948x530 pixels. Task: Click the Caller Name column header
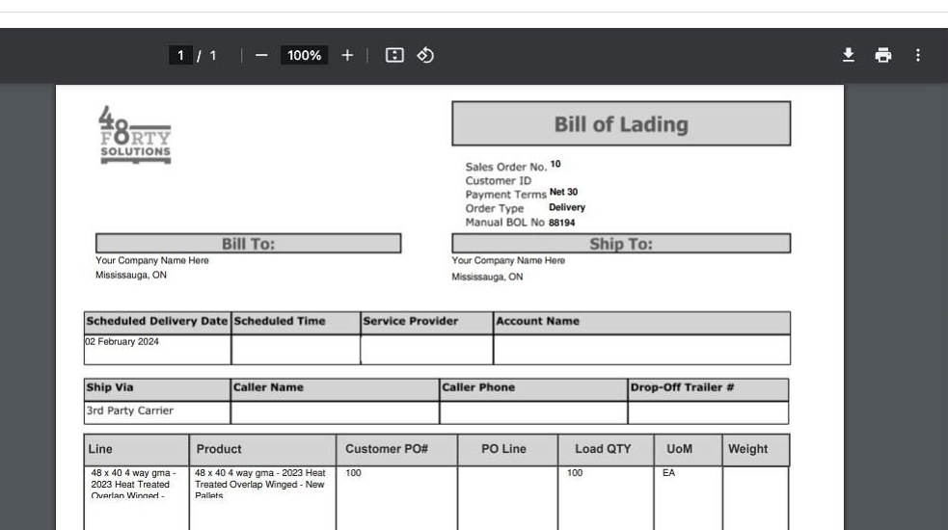pos(335,388)
